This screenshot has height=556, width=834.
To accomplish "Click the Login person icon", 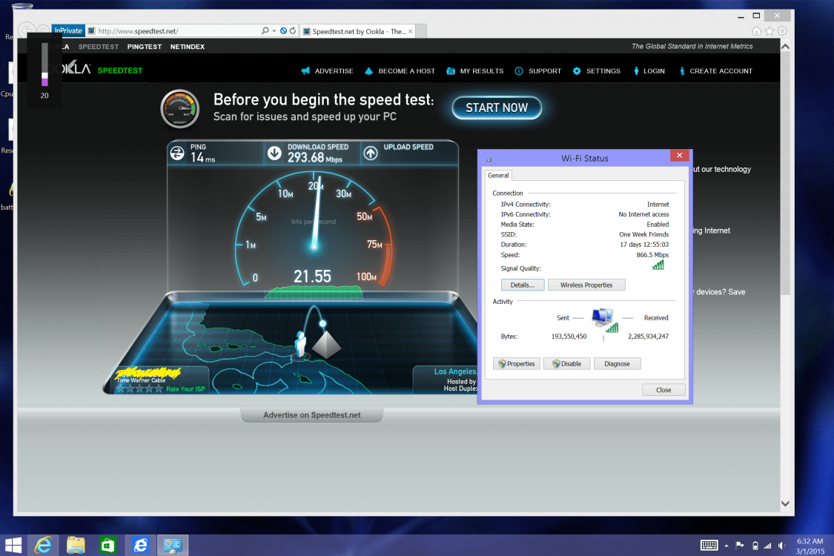I will (x=636, y=70).
